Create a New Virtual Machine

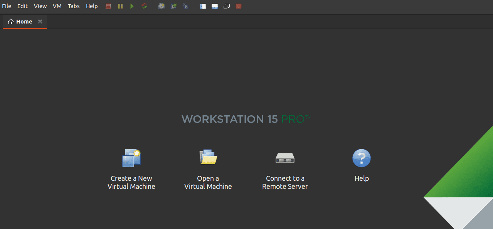click(131, 166)
